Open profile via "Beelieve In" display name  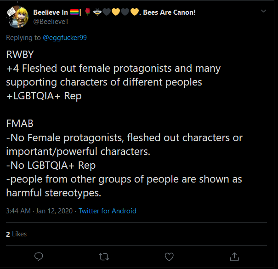(51, 12)
